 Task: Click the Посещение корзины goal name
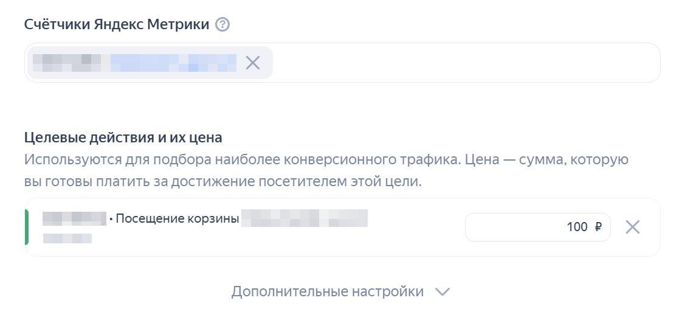(177, 218)
